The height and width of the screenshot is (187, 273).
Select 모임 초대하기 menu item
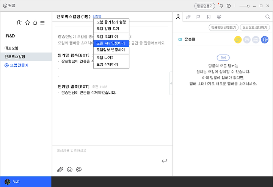tap(111, 37)
